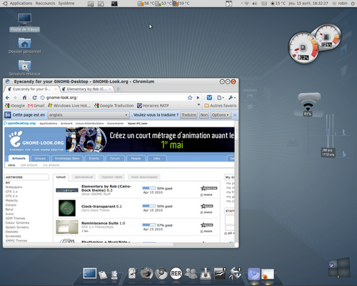357x286 pixels.
Task: Open the iGoogle bookmark
Action: (x=15, y=106)
